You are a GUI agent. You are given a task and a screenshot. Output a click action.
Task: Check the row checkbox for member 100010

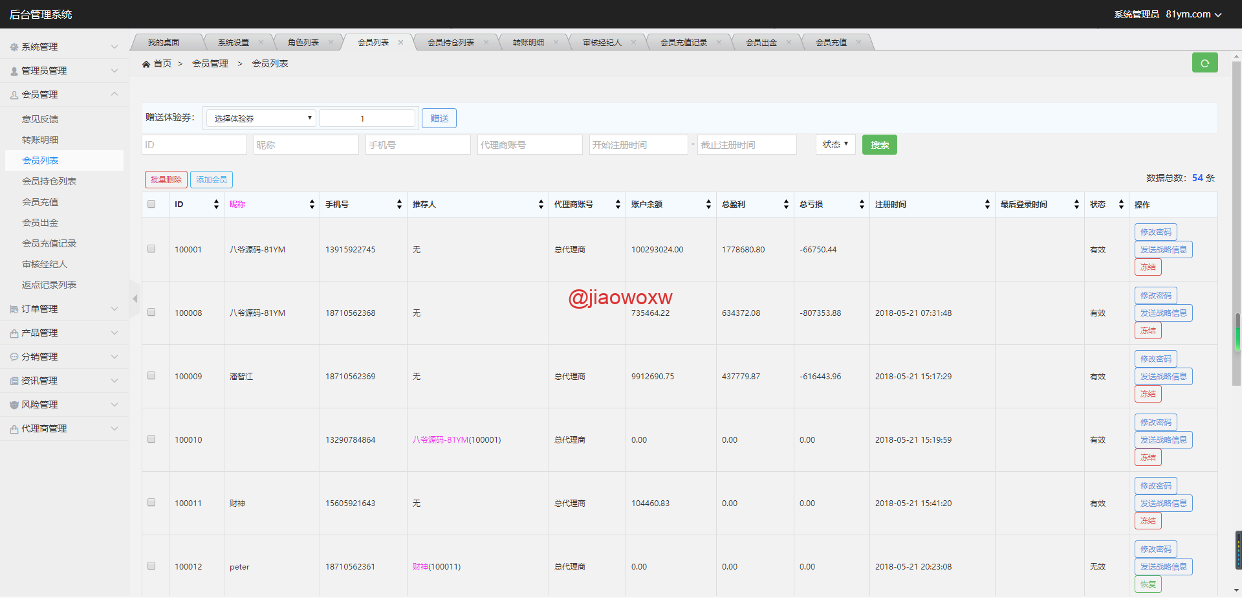151,439
